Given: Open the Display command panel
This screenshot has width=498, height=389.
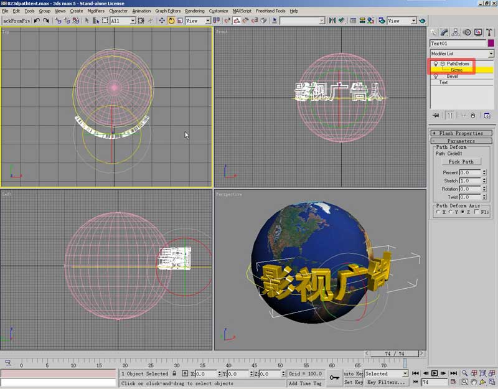Looking at the screenshot, I should click(x=476, y=32).
